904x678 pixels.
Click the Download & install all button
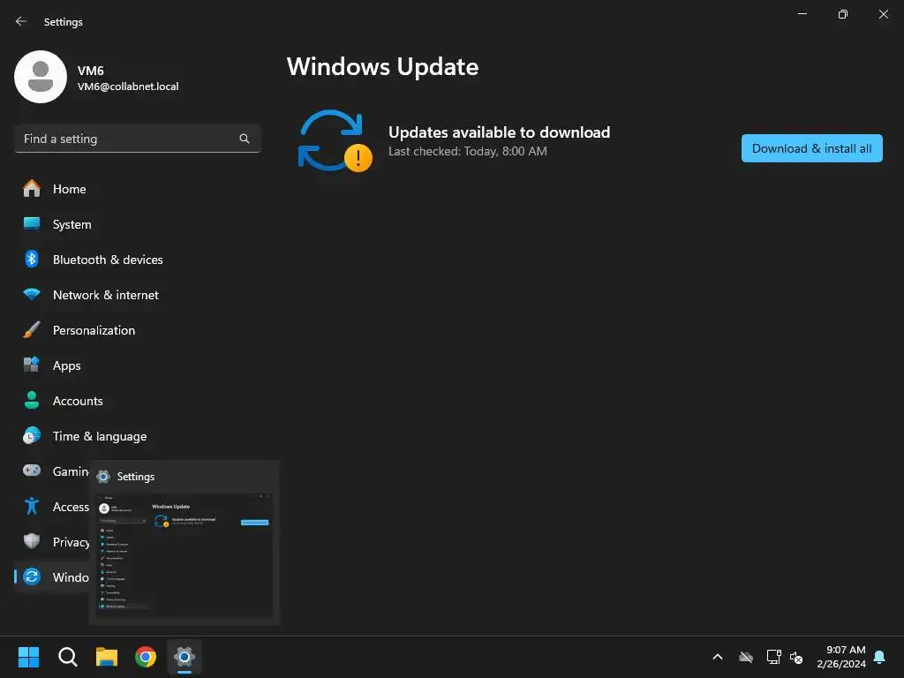811,148
